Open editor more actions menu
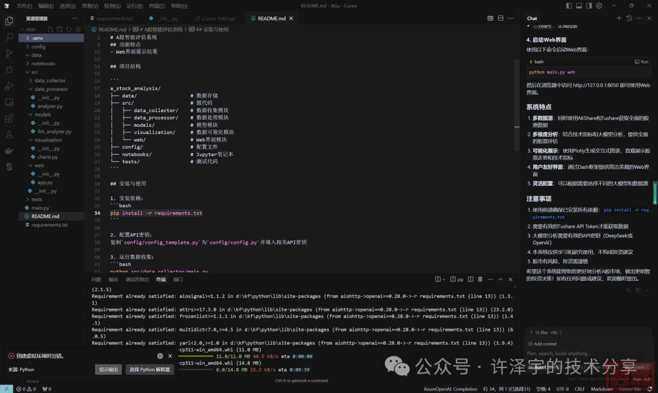This screenshot has width=658, height=393. [x=511, y=18]
